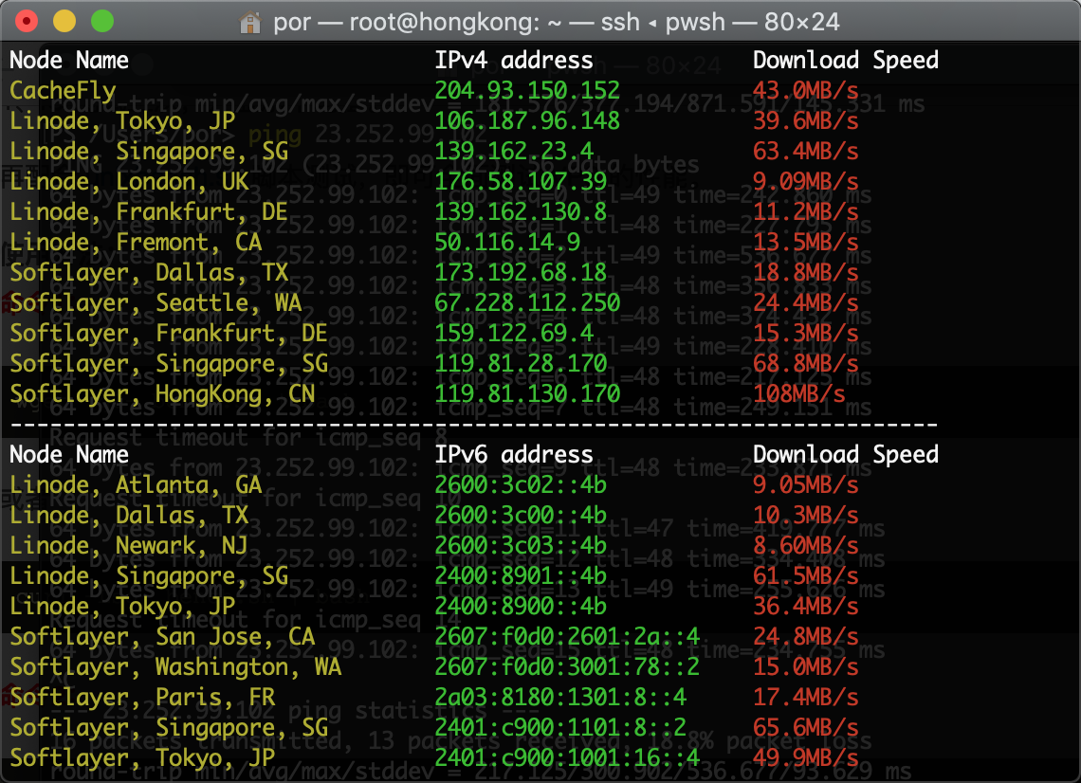Click IPv6 address 2600:3c02::4b
Screen dimensions: 1081x783
point(521,484)
